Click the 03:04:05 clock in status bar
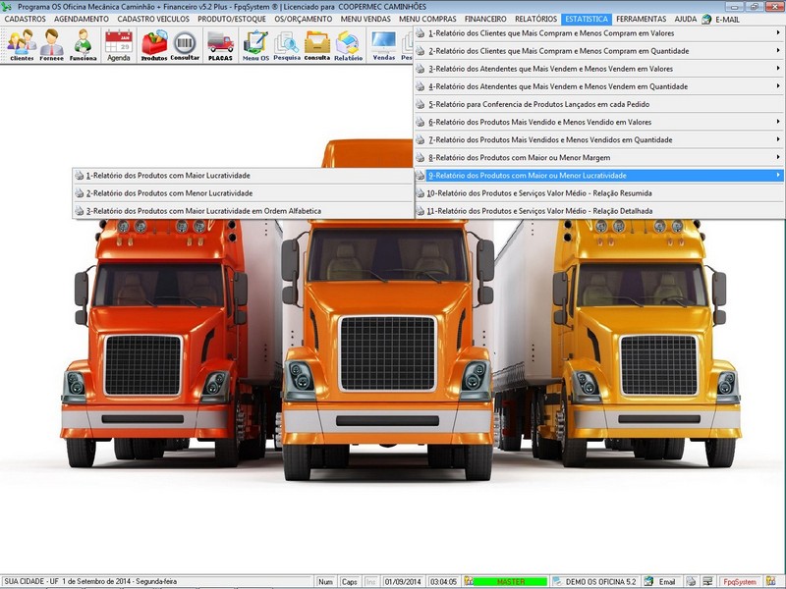Image resolution: width=786 pixels, height=589 pixels. coord(444,582)
